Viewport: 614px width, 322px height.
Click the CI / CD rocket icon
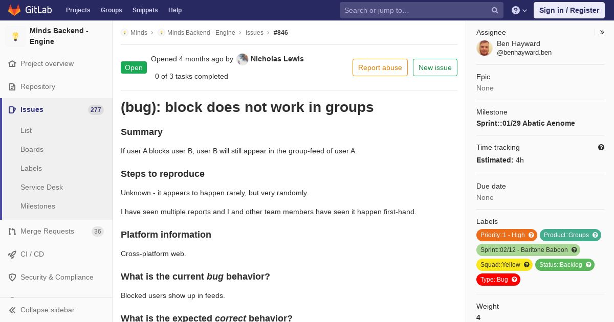coord(12,255)
